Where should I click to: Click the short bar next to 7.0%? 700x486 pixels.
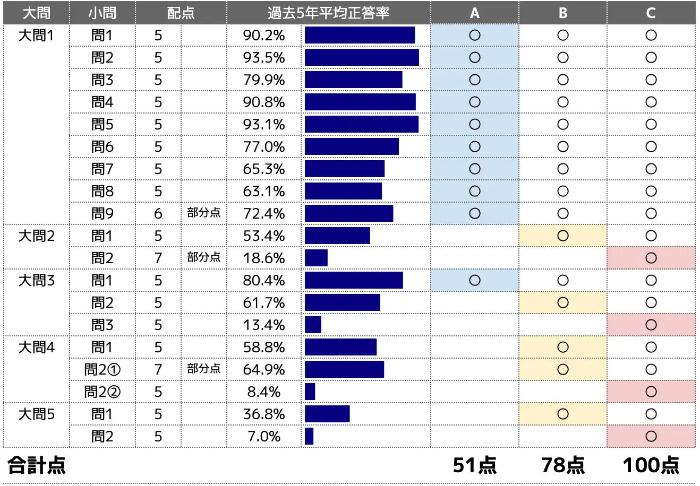click(309, 436)
